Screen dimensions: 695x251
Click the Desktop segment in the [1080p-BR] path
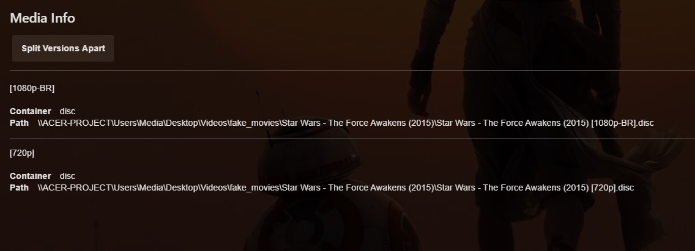pyautogui.click(x=181, y=123)
